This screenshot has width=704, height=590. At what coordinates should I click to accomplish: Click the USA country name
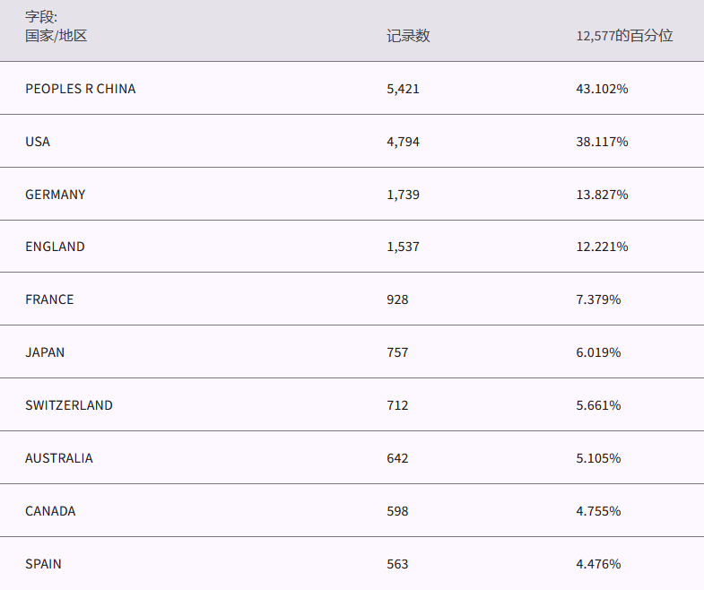click(x=38, y=142)
